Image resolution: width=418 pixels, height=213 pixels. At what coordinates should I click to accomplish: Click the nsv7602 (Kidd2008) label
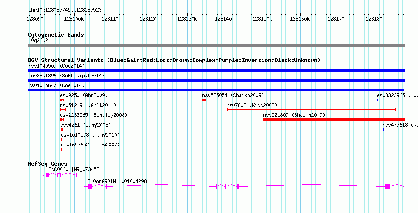[252, 105]
